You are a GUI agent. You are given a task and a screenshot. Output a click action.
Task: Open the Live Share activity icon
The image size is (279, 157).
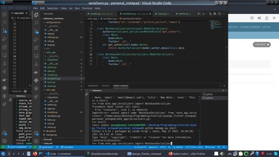pos(36,97)
